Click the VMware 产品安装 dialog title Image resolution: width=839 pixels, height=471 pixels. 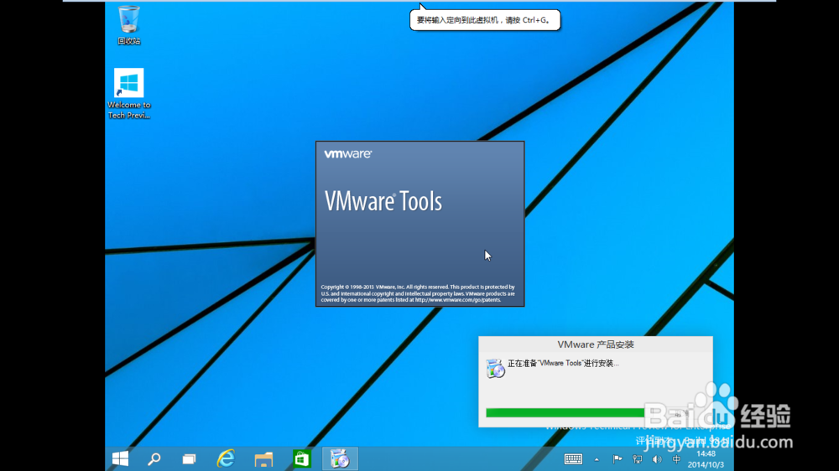click(x=596, y=344)
